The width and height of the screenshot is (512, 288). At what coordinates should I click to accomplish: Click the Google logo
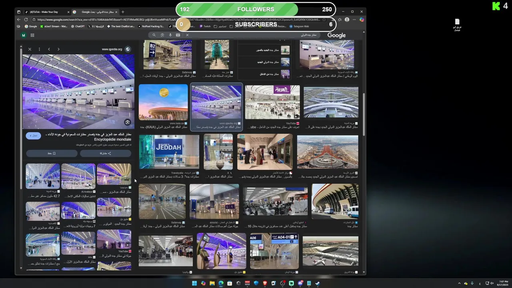pyautogui.click(x=336, y=35)
